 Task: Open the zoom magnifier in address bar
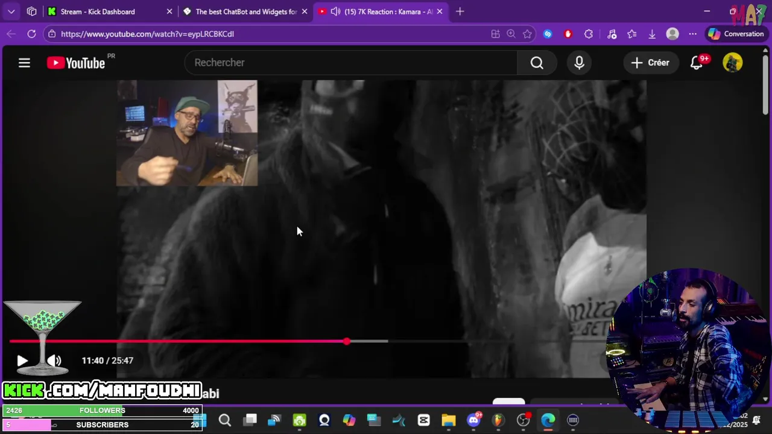(511, 34)
